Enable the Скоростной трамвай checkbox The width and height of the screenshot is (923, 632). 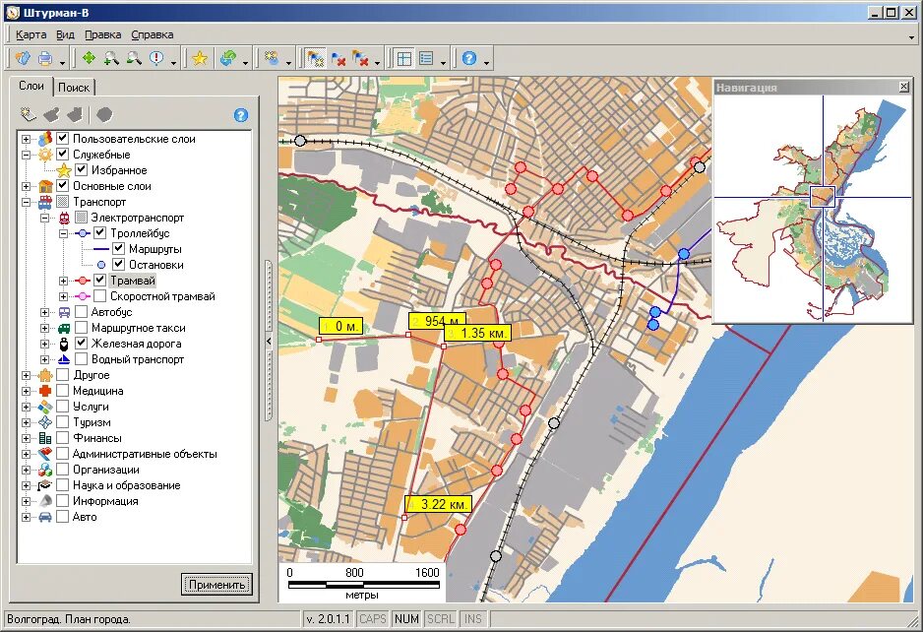[x=100, y=296]
